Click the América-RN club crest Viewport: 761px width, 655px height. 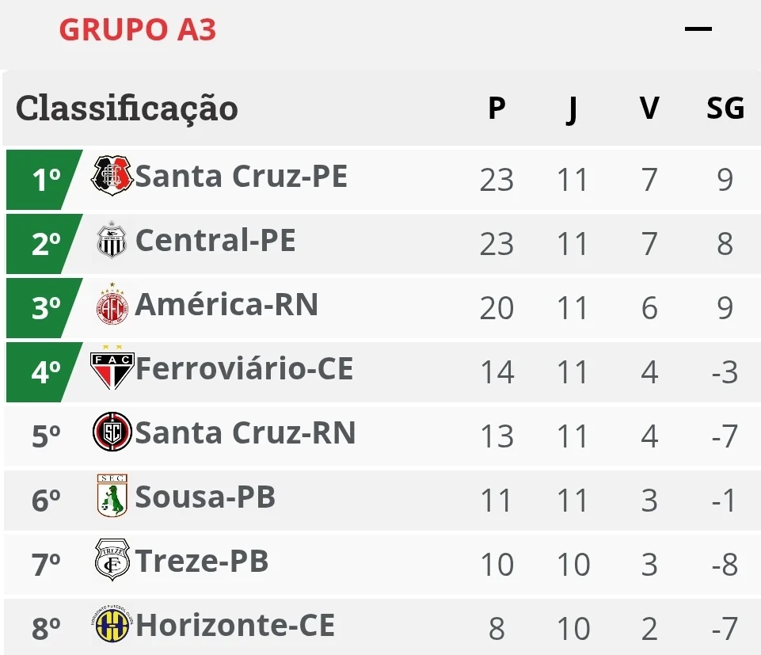pos(112,304)
